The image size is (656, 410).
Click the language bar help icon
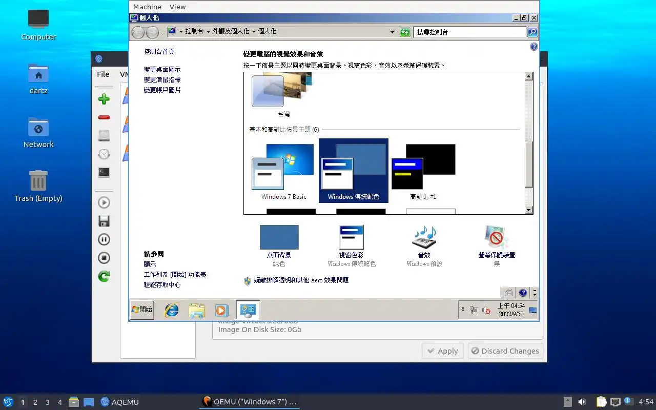pyautogui.click(x=523, y=293)
